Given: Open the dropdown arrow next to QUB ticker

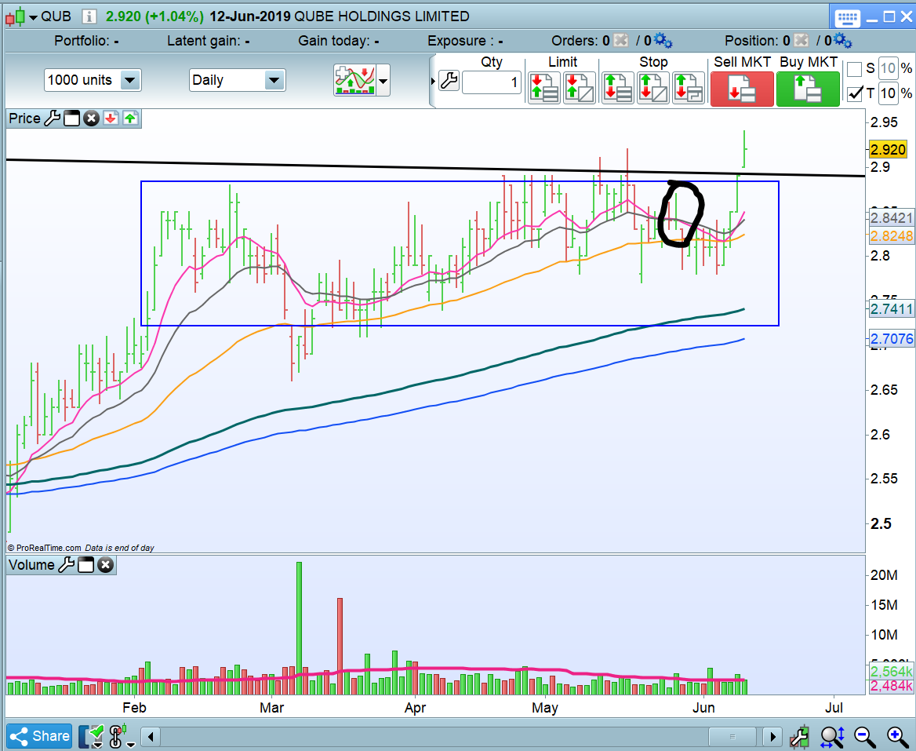Looking at the screenshot, I should tap(33, 17).
